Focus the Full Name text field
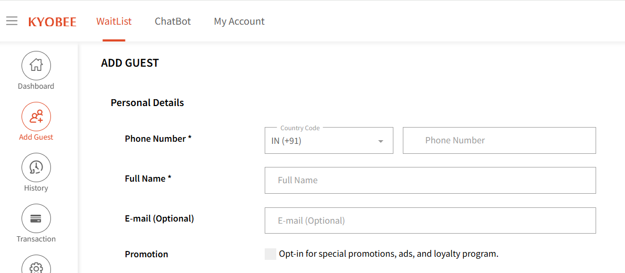Image resolution: width=625 pixels, height=273 pixels. [430, 180]
